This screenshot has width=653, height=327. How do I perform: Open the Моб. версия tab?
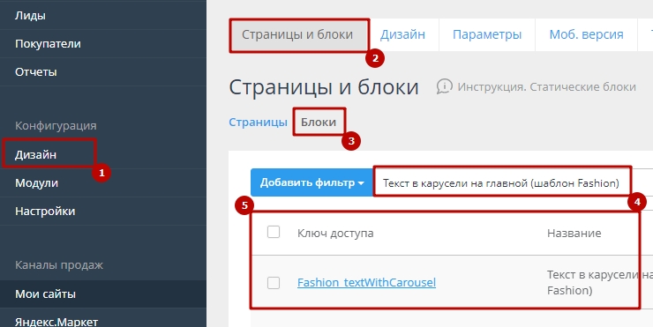pos(586,34)
